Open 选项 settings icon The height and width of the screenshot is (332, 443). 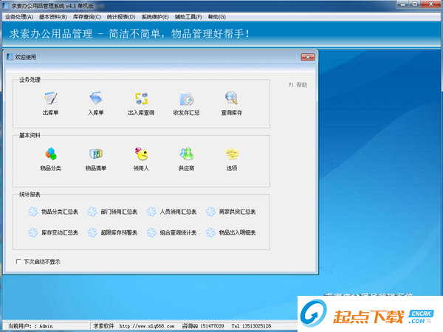pos(232,153)
